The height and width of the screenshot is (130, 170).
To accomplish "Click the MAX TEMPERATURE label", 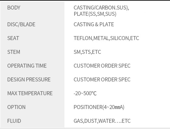I will 30,93.
